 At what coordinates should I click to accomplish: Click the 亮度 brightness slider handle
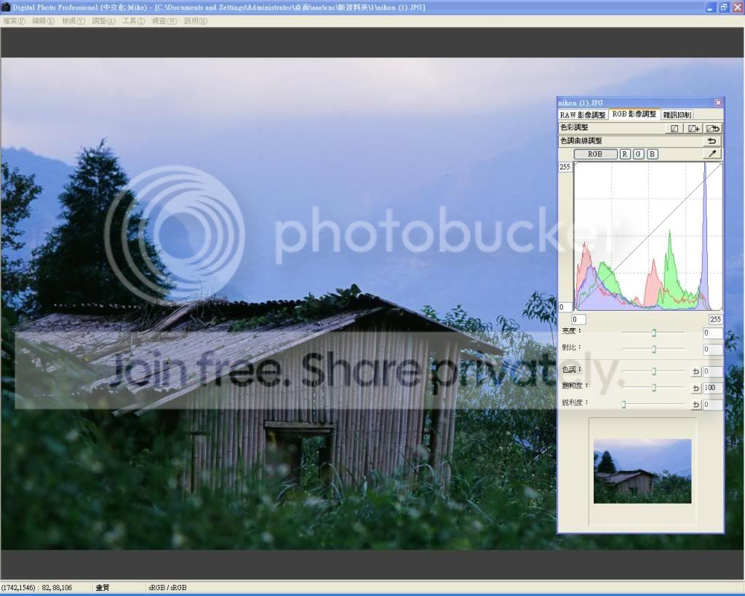pos(654,333)
